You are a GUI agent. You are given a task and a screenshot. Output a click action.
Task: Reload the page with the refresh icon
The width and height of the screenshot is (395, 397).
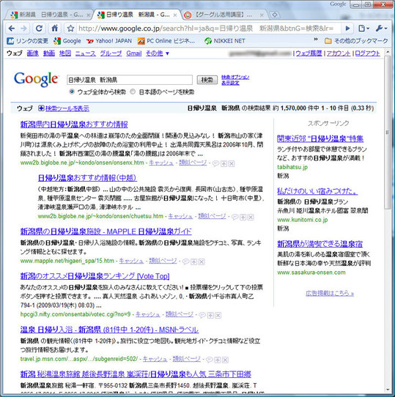(39, 29)
